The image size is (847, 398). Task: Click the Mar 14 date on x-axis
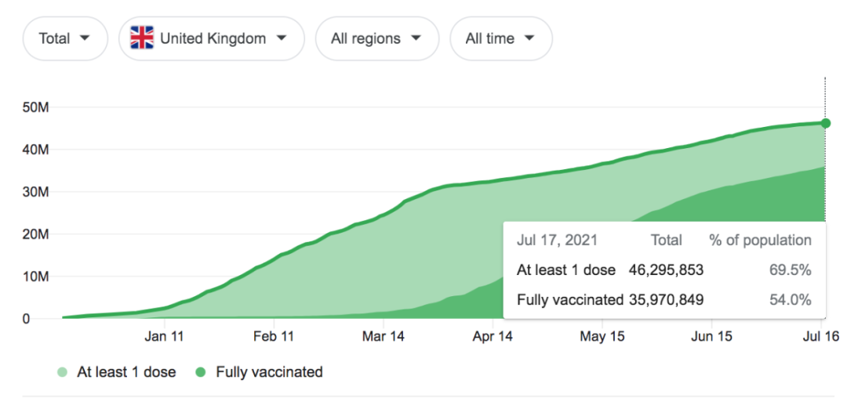coord(384,337)
